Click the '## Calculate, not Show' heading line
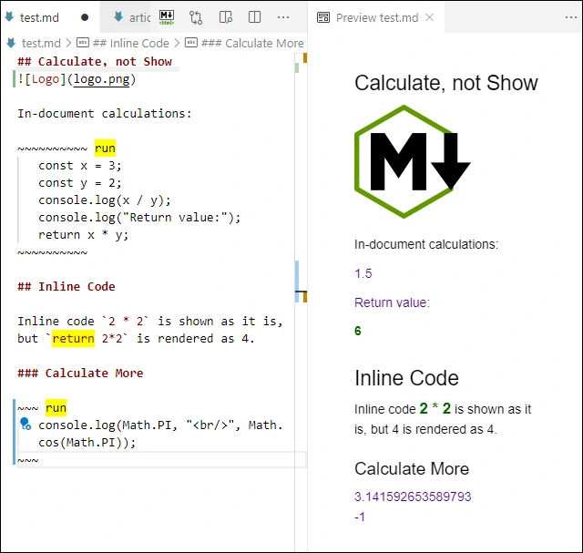 95,61
